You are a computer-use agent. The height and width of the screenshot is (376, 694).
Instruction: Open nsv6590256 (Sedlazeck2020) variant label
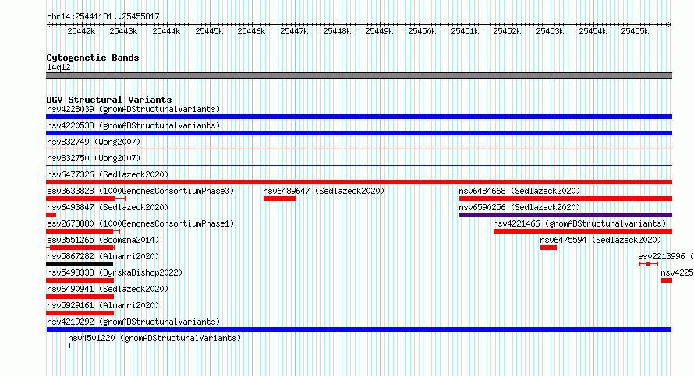click(x=519, y=207)
